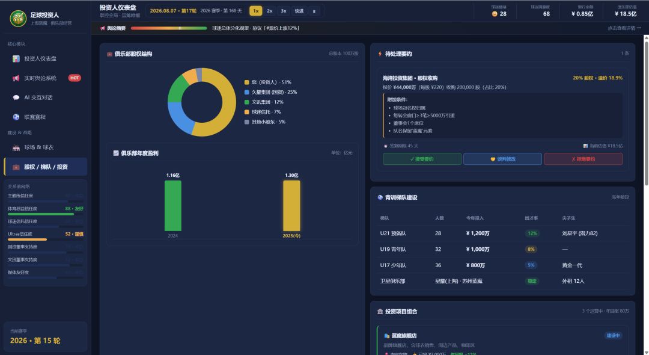The height and width of the screenshot is (355, 649).
Task: Set game speed to 3x
Action: pyautogui.click(x=284, y=11)
